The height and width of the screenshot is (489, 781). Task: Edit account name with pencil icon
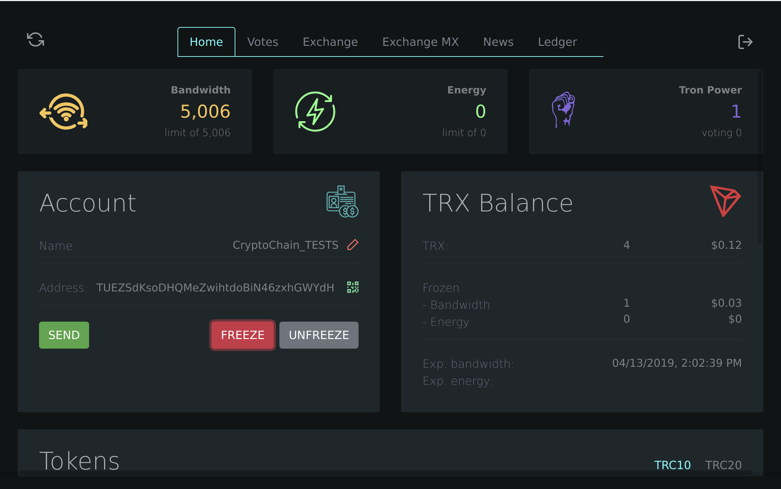tap(353, 245)
